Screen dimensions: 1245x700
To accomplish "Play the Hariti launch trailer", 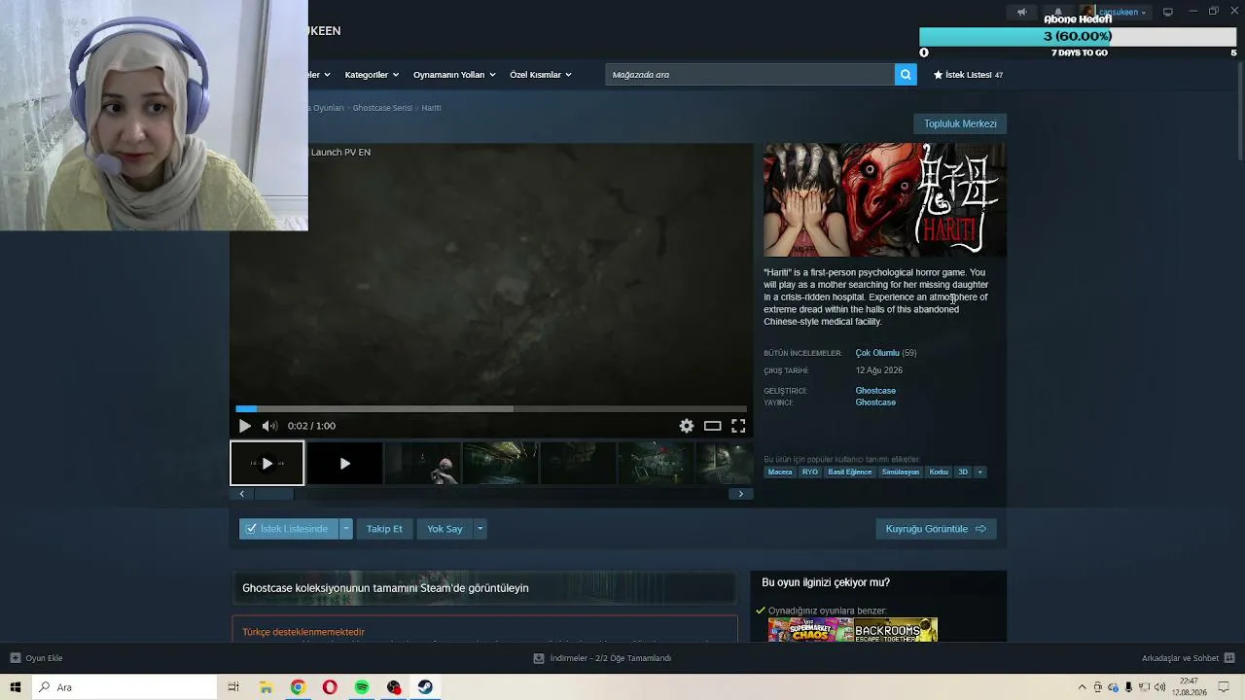I will click(245, 426).
